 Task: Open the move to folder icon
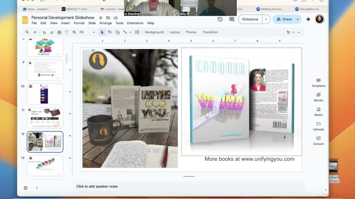[108, 18]
